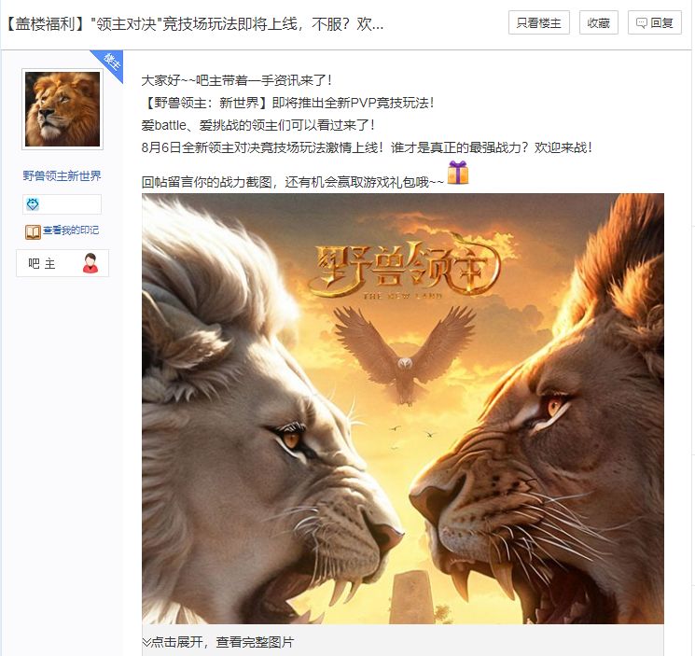This screenshot has height=656, width=695.
Task: Click the 收藏 button to bookmark thread
Action: coord(598,22)
